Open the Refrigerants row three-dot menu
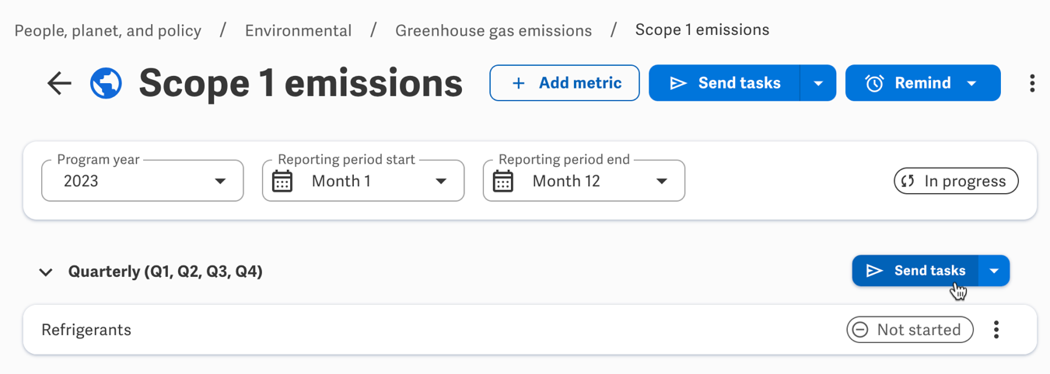The width and height of the screenshot is (1050, 374). (x=996, y=330)
